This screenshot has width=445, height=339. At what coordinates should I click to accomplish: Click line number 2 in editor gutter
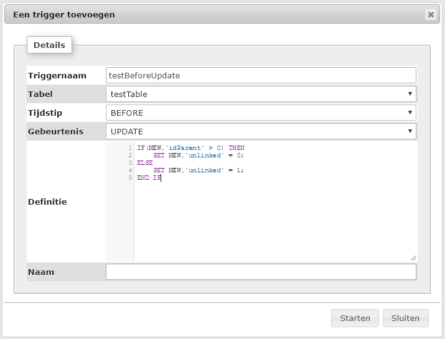[130, 155]
